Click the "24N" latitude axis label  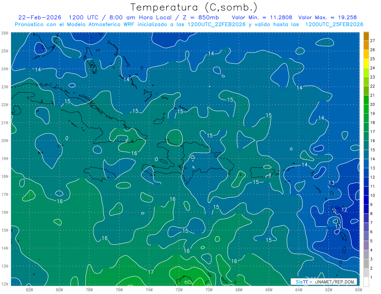pyautogui.click(x=4, y=69)
